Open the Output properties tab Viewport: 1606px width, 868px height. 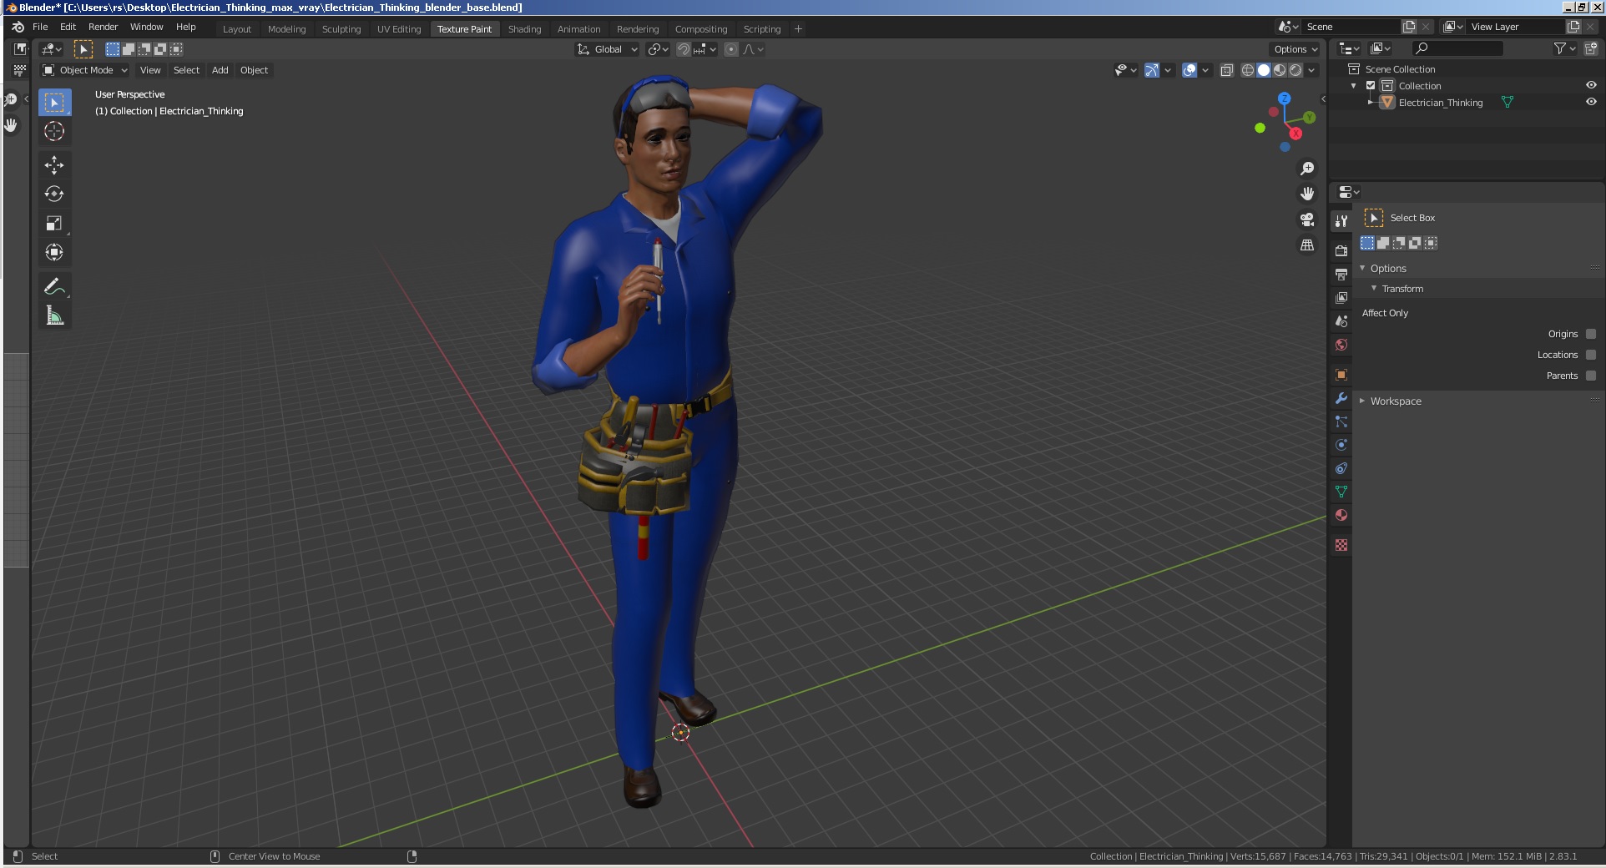coord(1341,274)
